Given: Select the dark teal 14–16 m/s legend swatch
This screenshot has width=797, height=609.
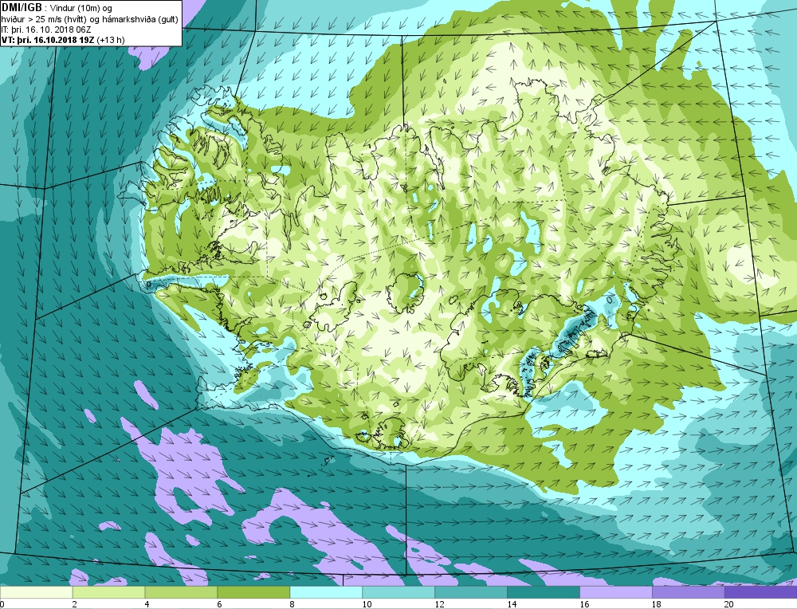Looking at the screenshot, I should (x=544, y=592).
